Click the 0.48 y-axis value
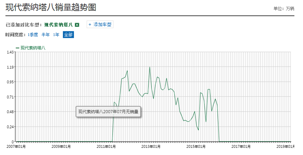Image resolution: width=303 pixels, height=155 pixels. coord(10,112)
